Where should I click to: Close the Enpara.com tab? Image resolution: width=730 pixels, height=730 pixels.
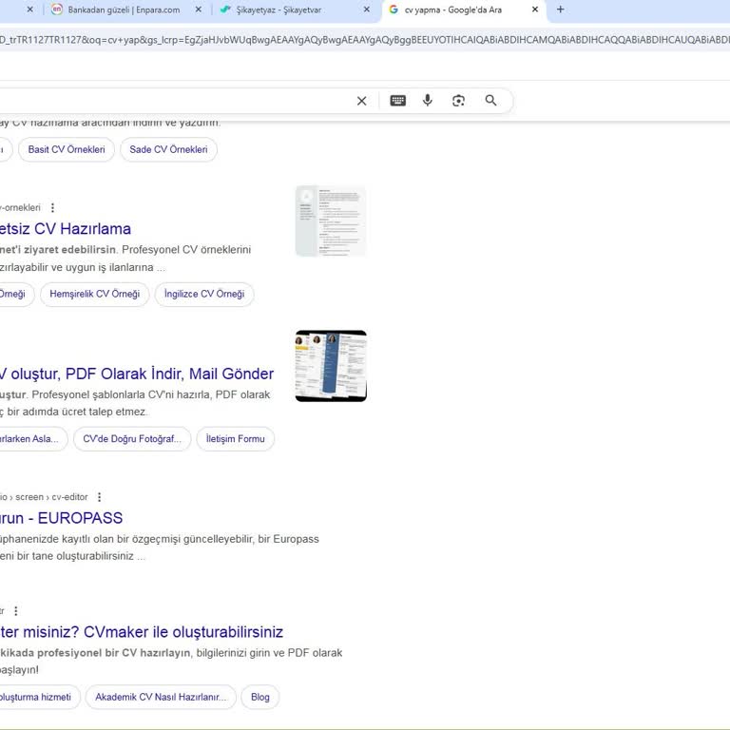coord(199,10)
